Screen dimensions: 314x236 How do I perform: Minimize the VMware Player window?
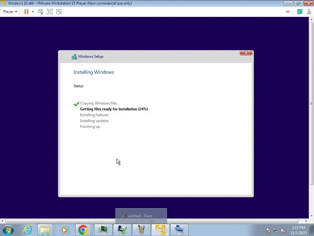(x=288, y=3)
